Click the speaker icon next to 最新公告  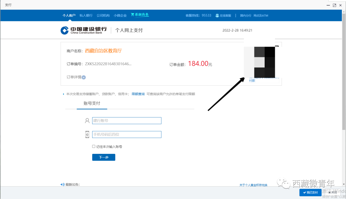pos(62,184)
